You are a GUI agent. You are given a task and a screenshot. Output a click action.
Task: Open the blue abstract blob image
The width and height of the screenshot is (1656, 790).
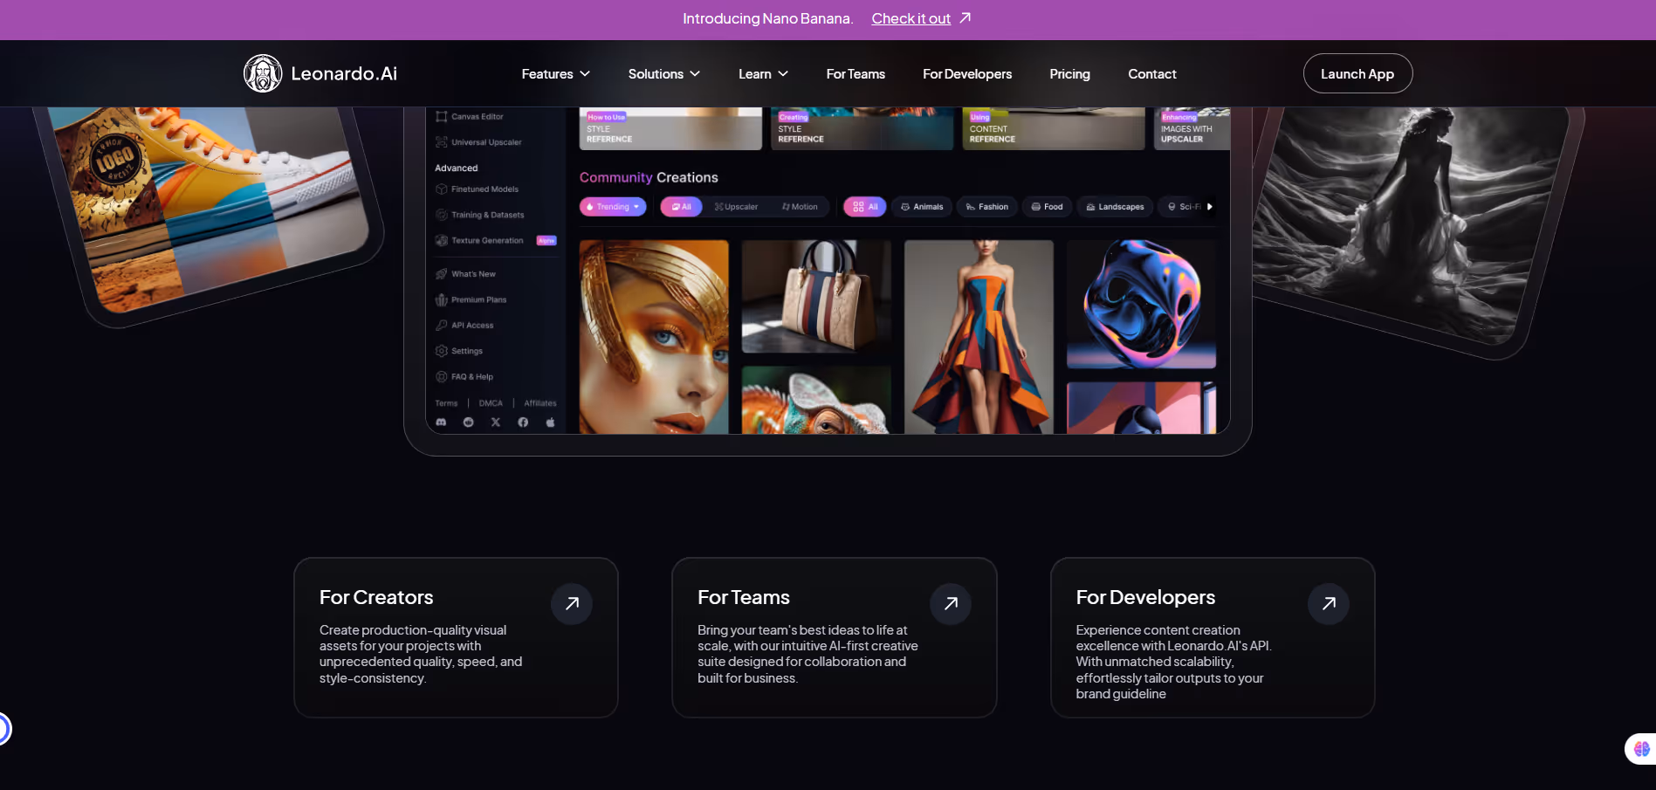(x=1141, y=304)
